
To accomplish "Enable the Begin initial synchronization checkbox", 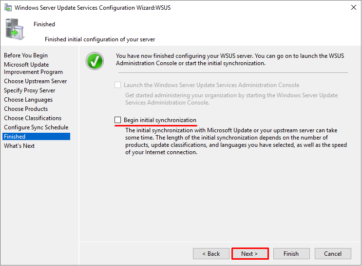I will coord(118,120).
